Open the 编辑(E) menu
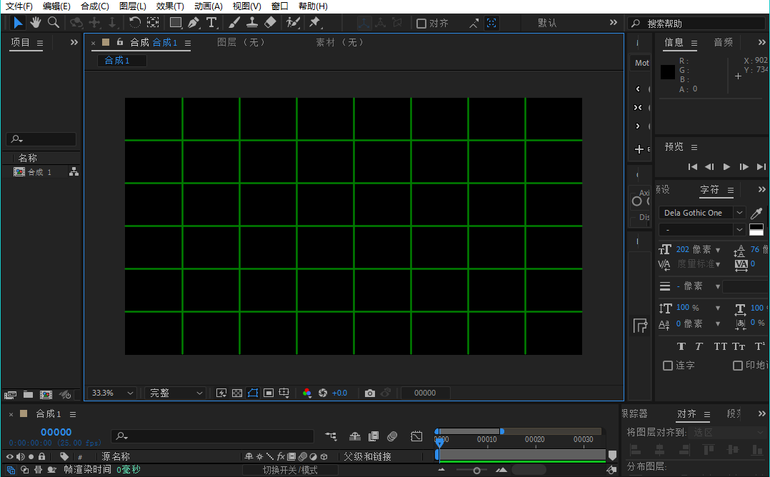 [x=56, y=6]
